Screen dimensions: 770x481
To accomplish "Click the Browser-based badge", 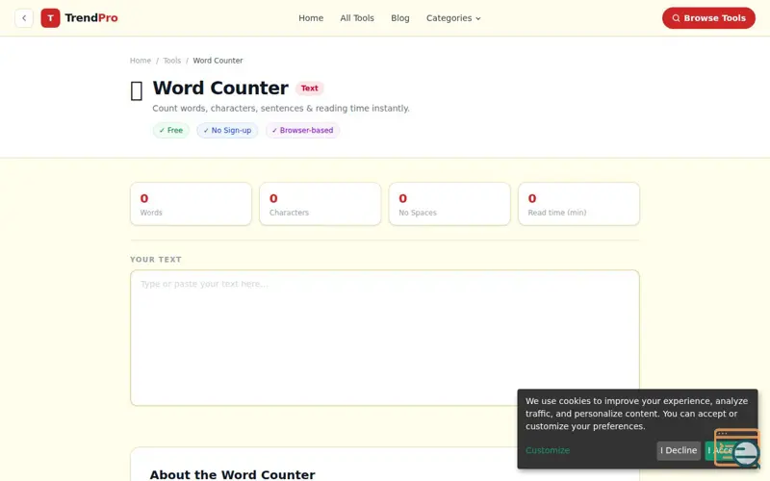I will coord(302,130).
